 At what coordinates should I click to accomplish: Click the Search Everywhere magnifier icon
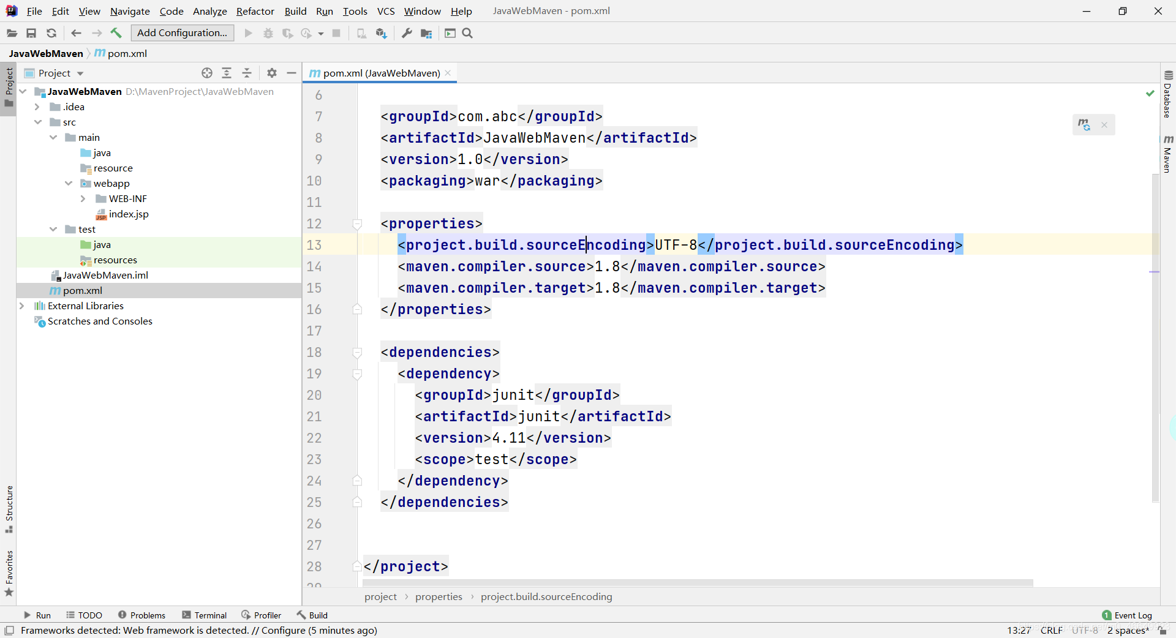[x=467, y=33]
